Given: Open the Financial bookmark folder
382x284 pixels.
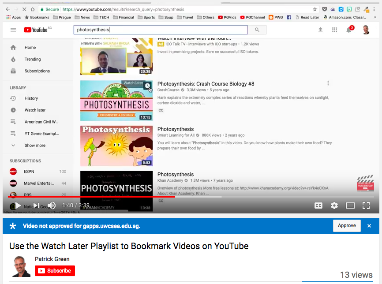Looking at the screenshot, I should pyautogui.click(x=124, y=17).
